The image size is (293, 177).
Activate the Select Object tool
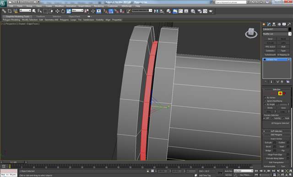click(34, 11)
